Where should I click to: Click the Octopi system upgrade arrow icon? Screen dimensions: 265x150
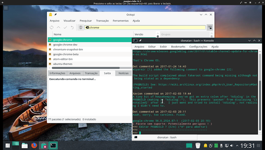coord(58,28)
